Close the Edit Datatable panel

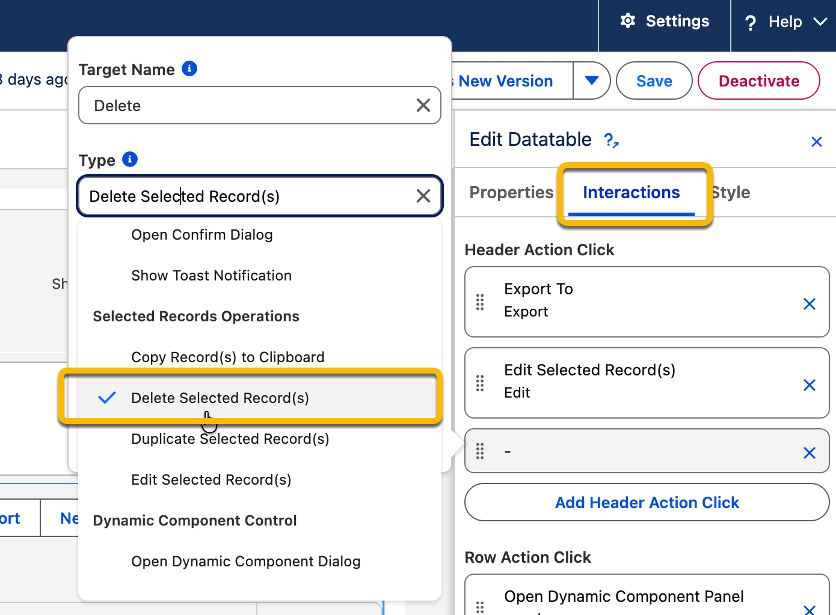point(816,142)
